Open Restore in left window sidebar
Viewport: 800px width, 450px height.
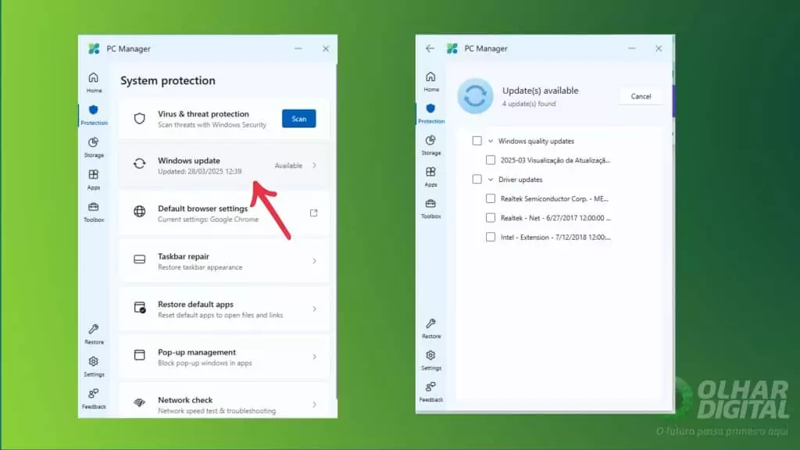pyautogui.click(x=94, y=334)
